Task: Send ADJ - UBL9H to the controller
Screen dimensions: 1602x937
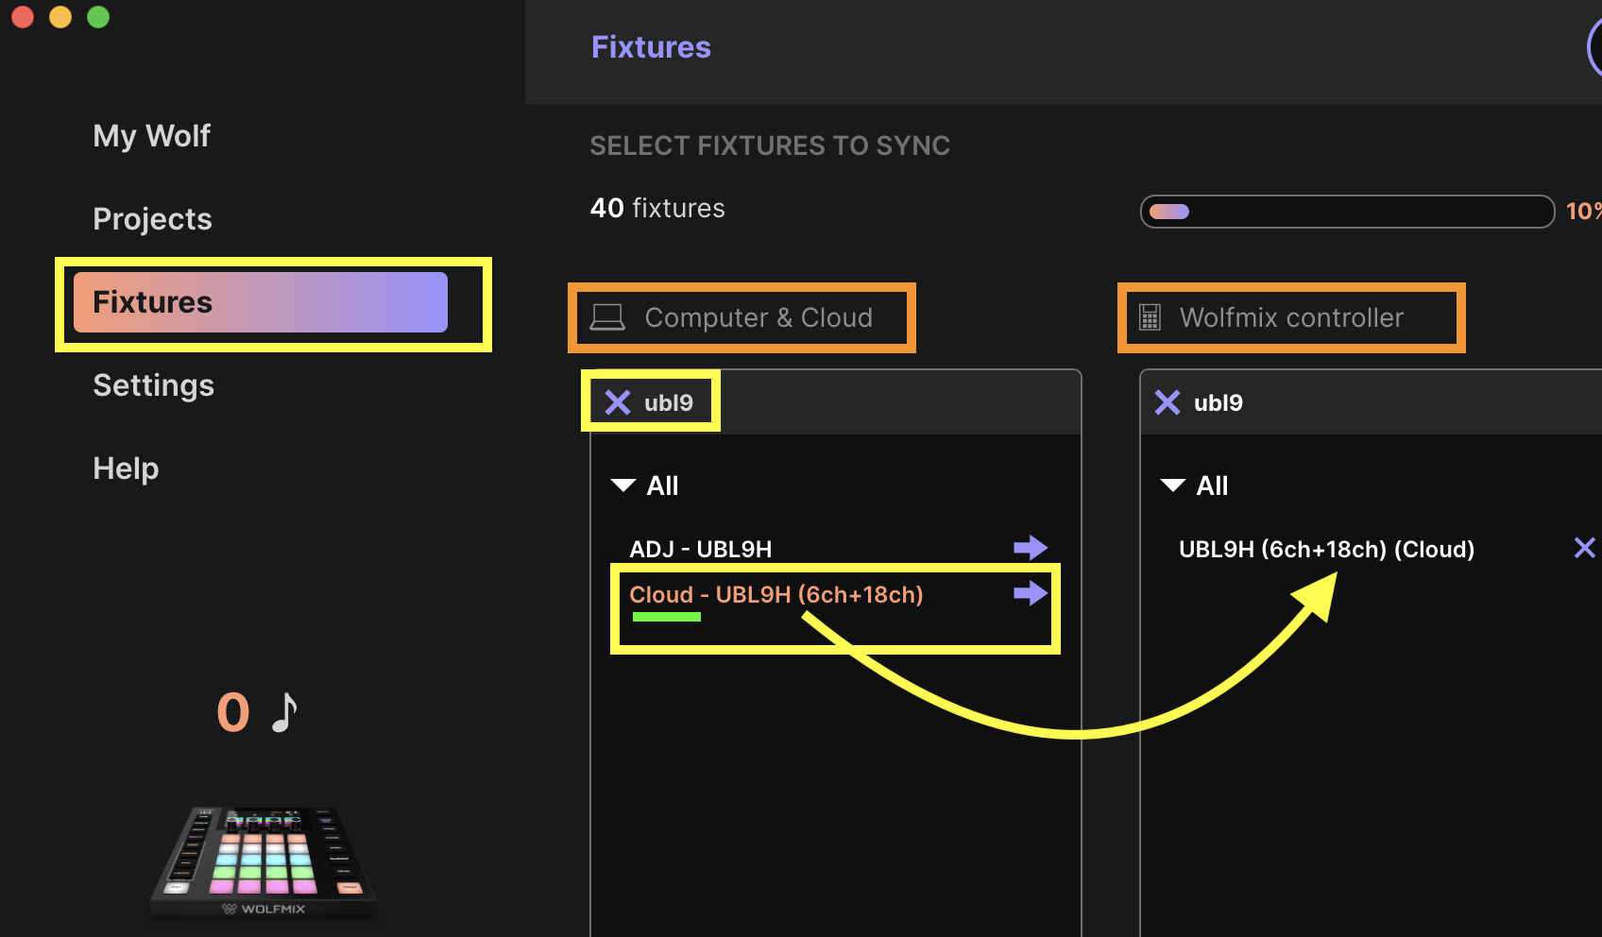Action: click(x=1031, y=548)
